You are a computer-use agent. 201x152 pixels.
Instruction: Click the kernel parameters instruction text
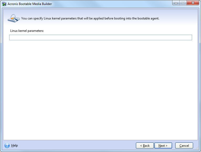[90, 18]
